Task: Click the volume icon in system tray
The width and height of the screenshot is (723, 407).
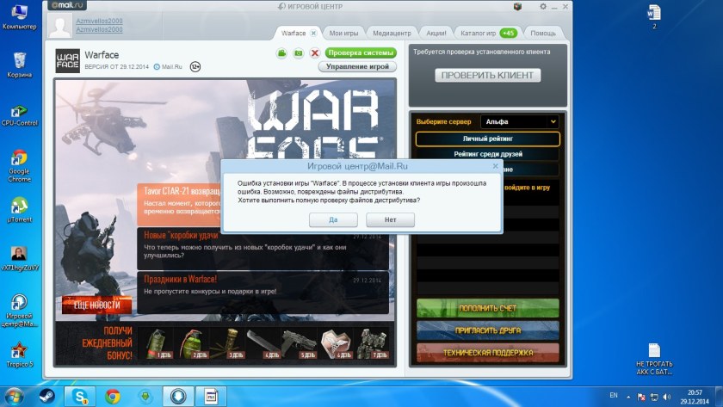Action: pyautogui.click(x=667, y=397)
